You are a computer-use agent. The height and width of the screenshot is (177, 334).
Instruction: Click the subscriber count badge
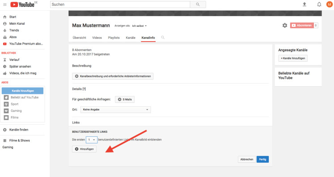[316, 25]
